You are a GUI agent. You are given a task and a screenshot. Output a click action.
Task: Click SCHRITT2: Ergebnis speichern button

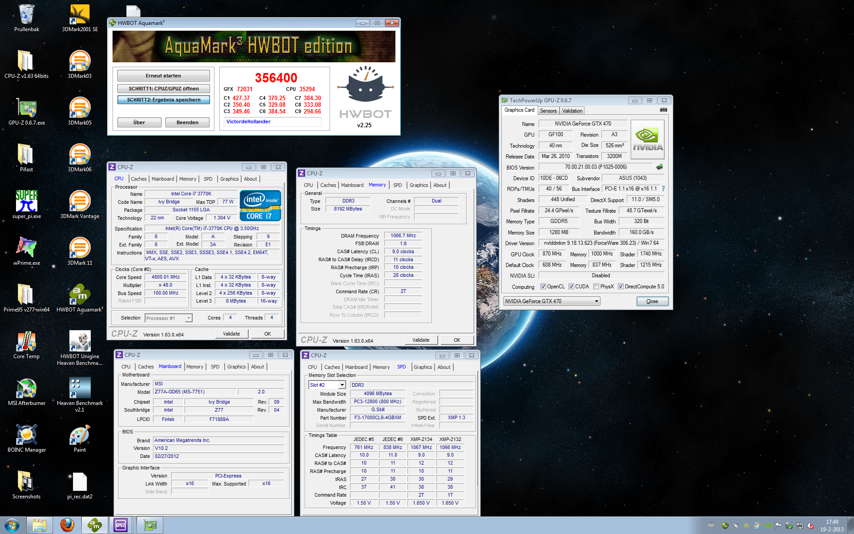163,100
